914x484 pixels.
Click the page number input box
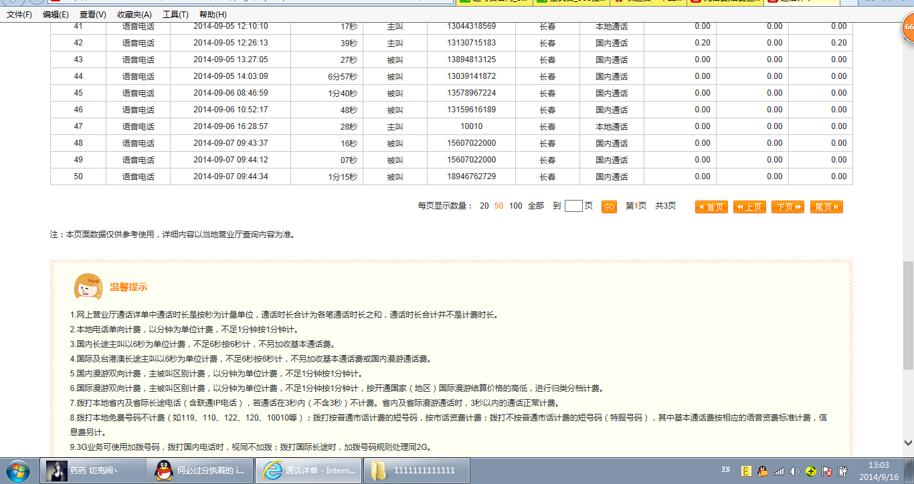point(573,206)
